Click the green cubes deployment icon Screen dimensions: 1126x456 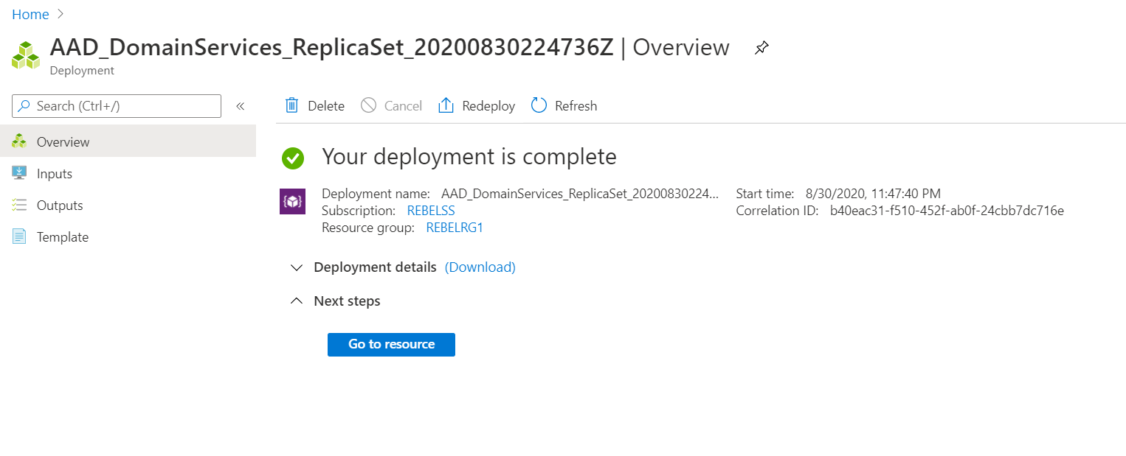26,55
